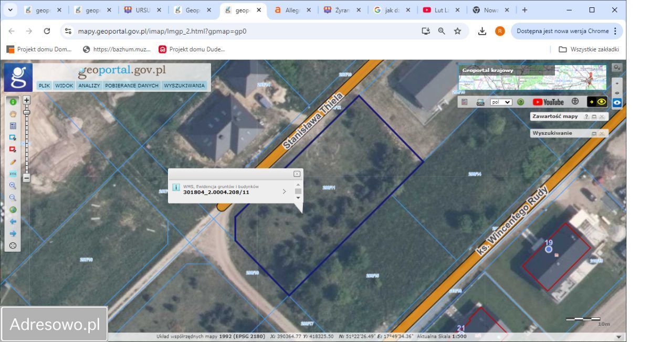Open the ANALIZY menu
672x342 pixels.
click(89, 85)
